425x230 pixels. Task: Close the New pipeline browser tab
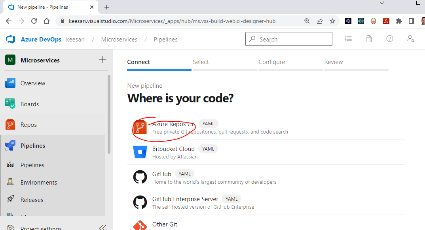[92, 7]
